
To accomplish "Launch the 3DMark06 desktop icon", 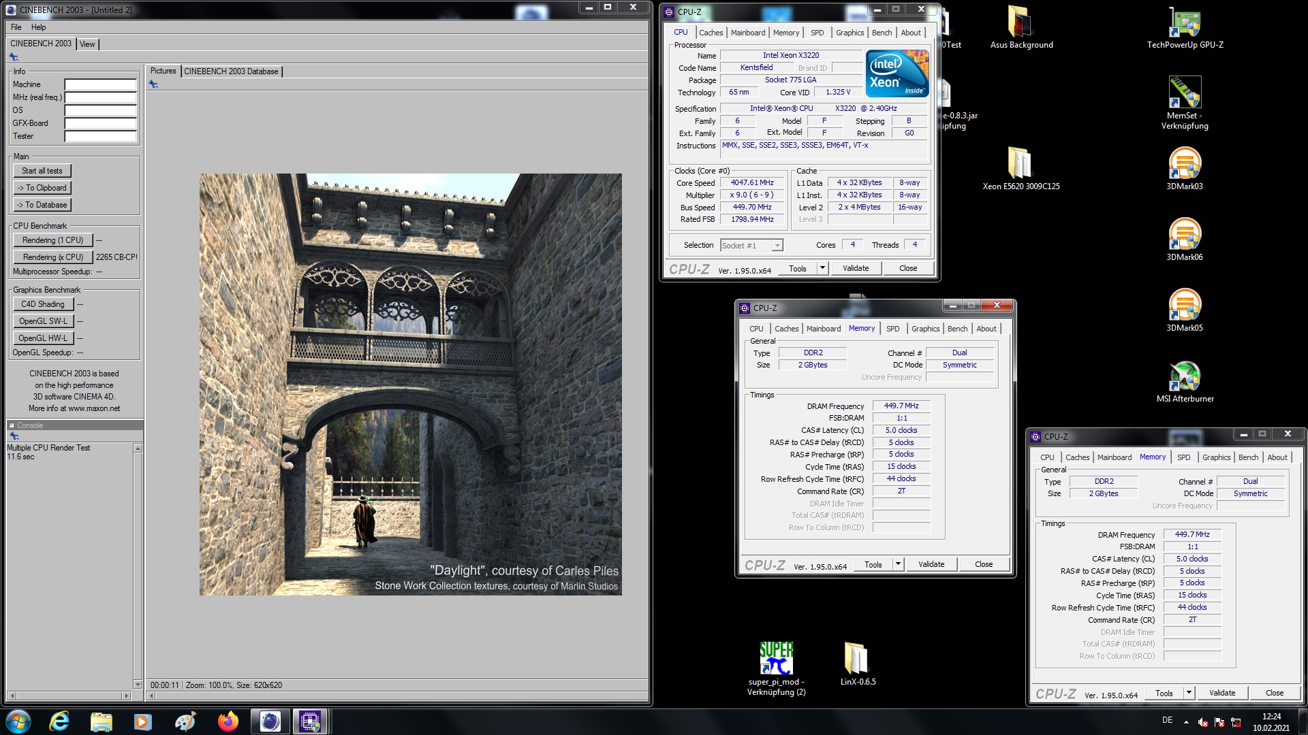I will [x=1185, y=234].
